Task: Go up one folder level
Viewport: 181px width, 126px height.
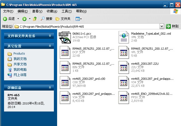Action: [35, 19]
